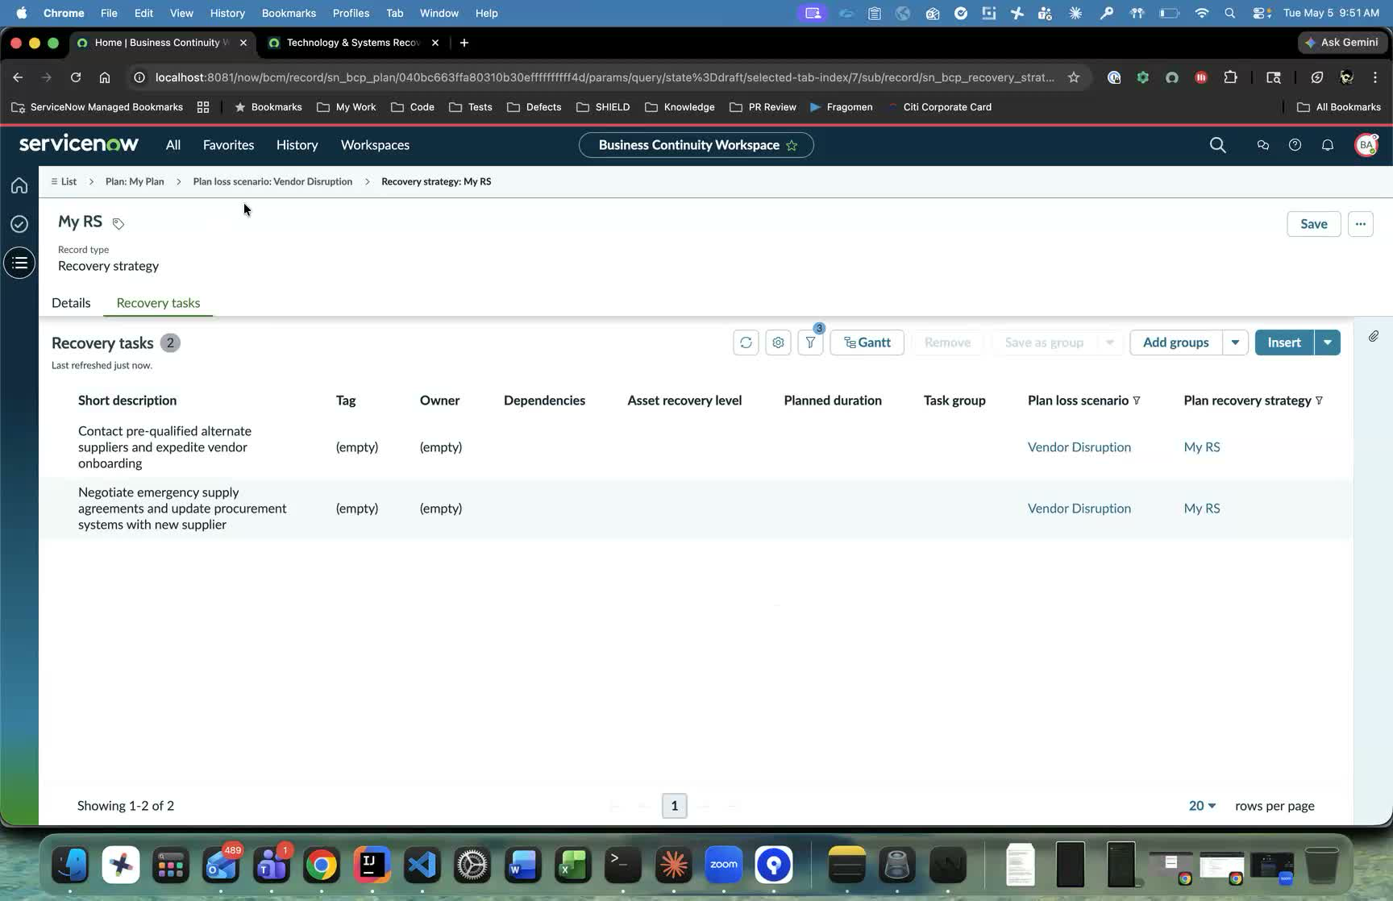The image size is (1393, 901).
Task: Open All Bookmarks folder
Action: click(1339, 107)
